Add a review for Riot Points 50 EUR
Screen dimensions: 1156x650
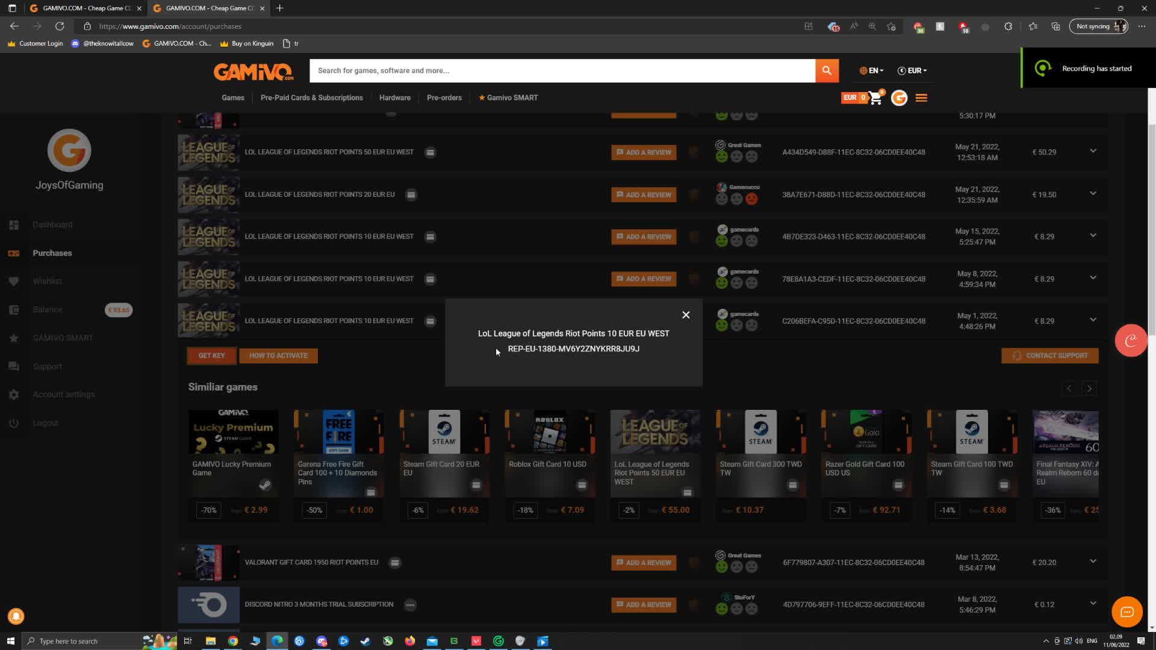pos(644,152)
